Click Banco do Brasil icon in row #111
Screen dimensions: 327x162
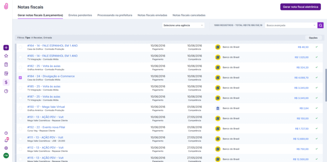click(218, 139)
